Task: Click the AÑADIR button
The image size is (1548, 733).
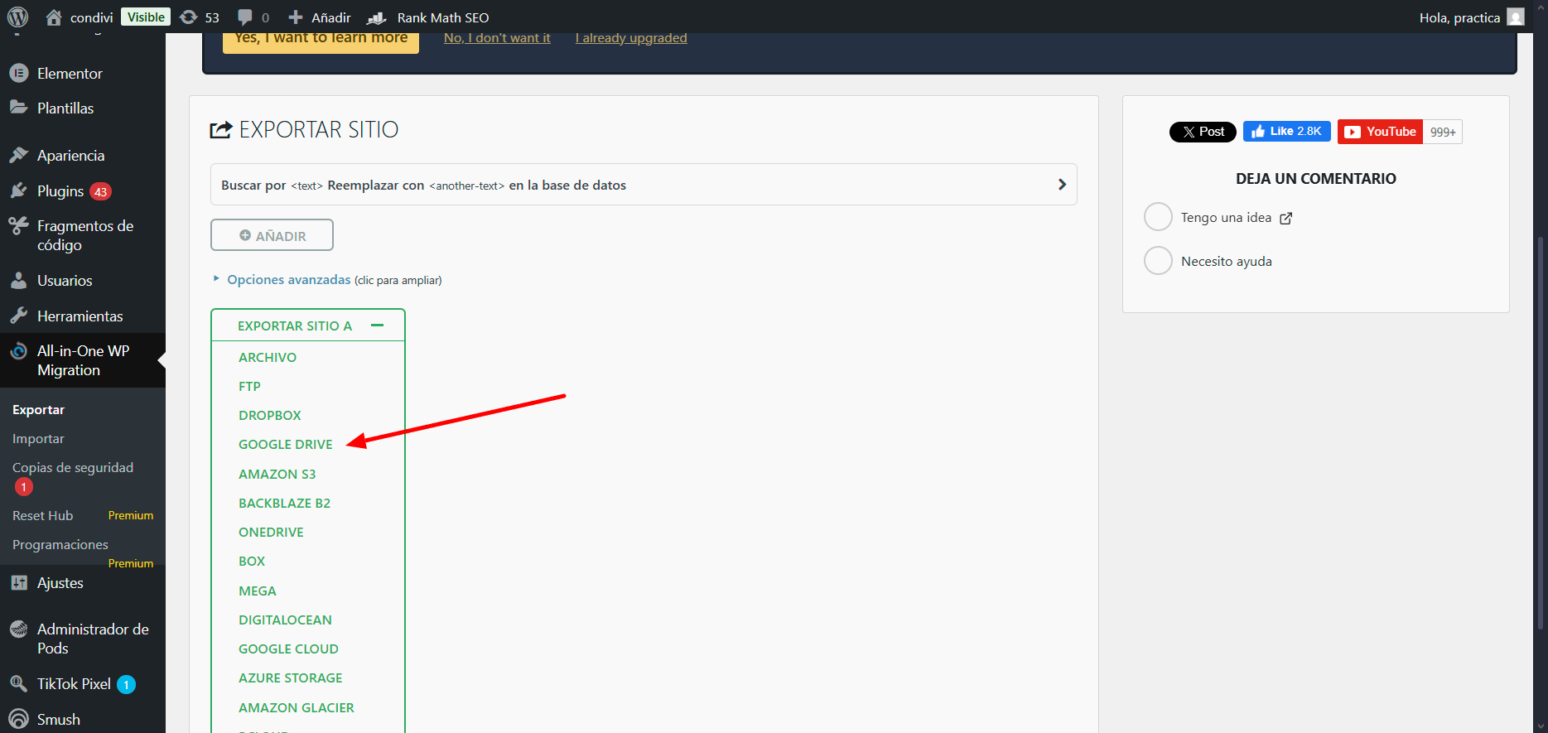Action: point(272,235)
